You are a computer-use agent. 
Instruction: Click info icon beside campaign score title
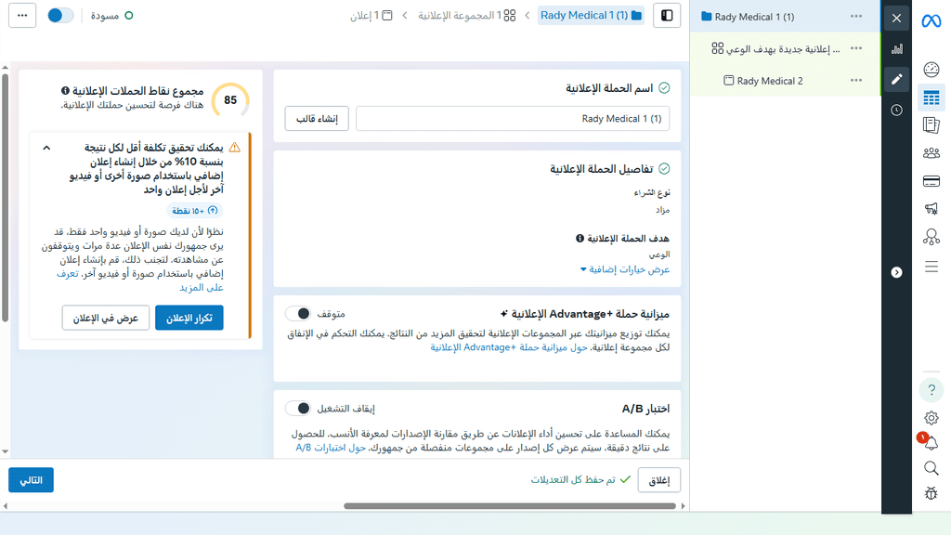(x=65, y=91)
